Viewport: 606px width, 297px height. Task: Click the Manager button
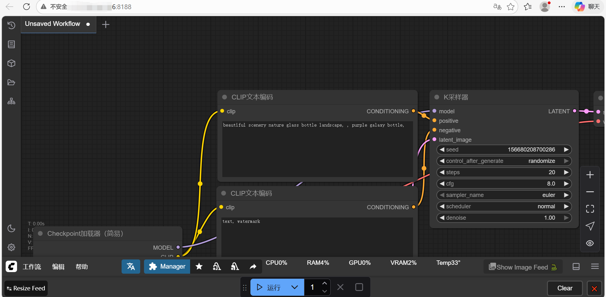click(x=167, y=267)
